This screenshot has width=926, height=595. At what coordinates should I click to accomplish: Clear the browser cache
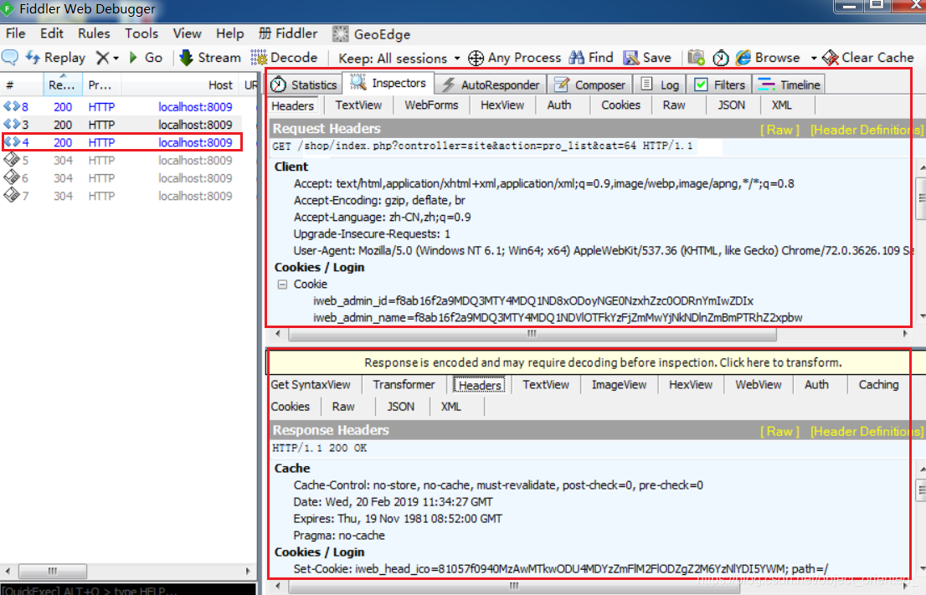[x=868, y=57]
